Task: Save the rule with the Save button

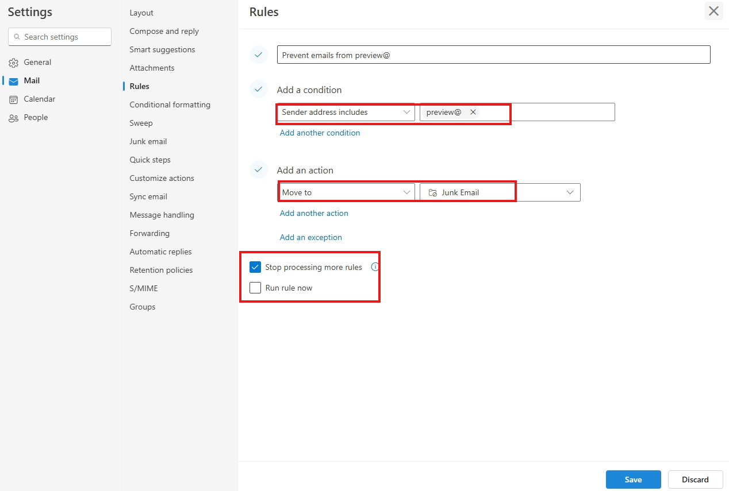Action: coord(633,479)
